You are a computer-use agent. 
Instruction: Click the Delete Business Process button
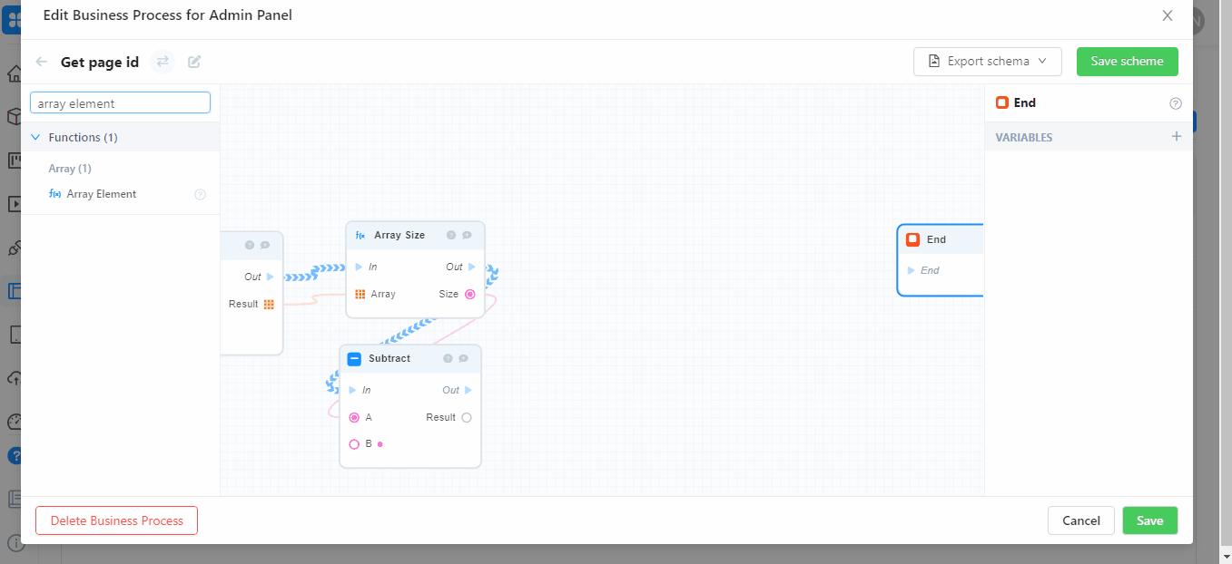[x=116, y=520]
